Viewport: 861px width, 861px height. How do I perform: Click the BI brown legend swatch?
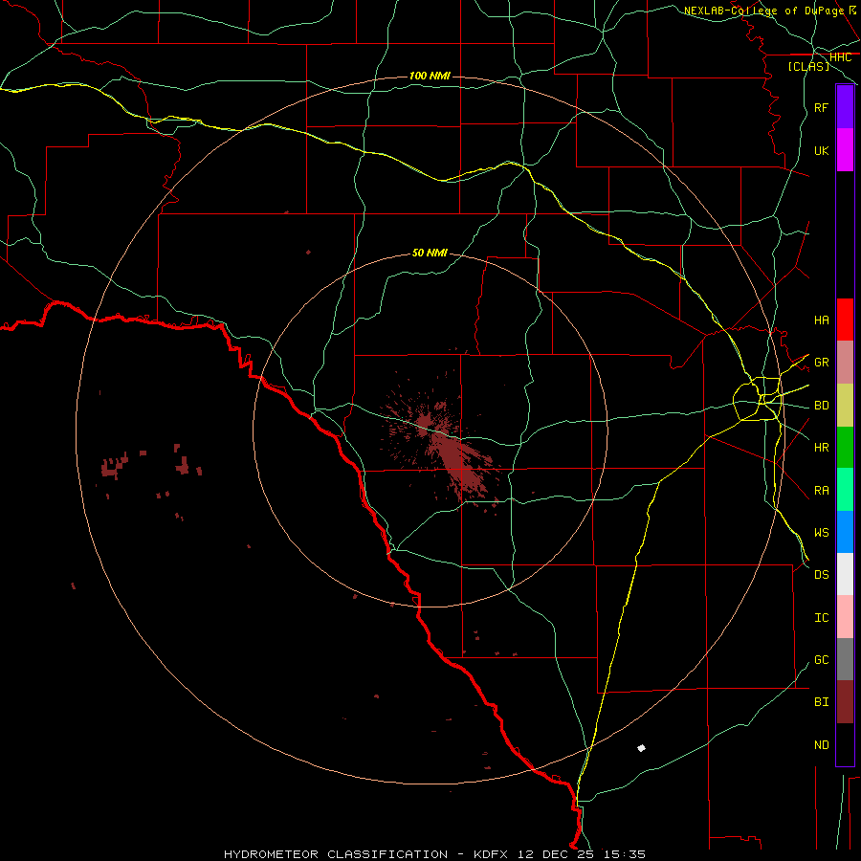[x=845, y=702]
